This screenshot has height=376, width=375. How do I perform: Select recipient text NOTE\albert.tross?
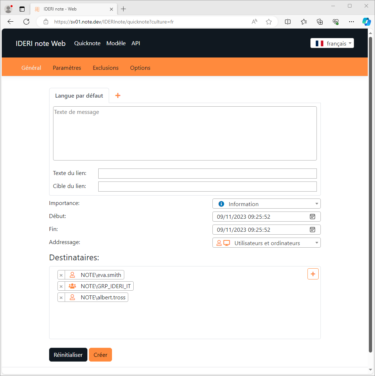pos(103,297)
